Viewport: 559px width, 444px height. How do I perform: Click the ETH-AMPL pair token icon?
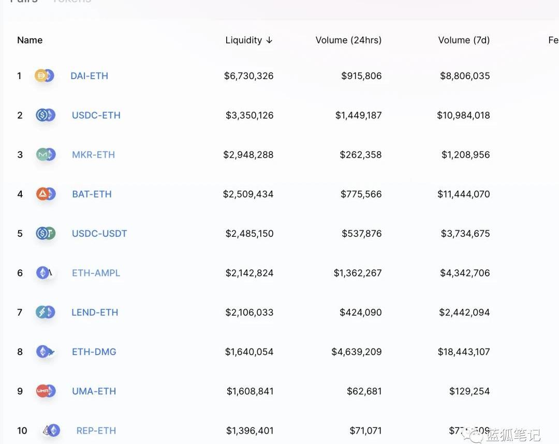point(46,273)
